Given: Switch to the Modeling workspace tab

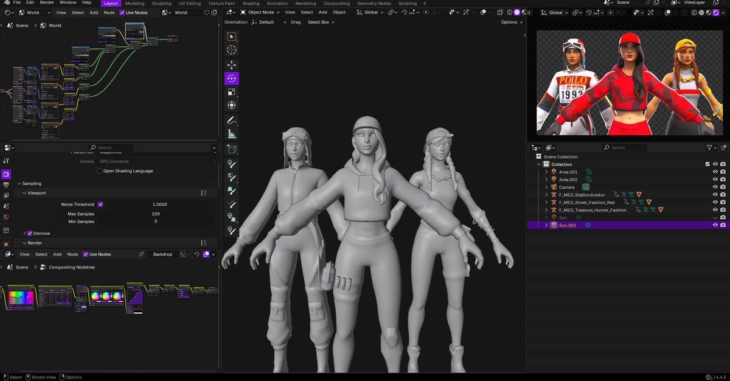Looking at the screenshot, I should [x=135, y=3].
